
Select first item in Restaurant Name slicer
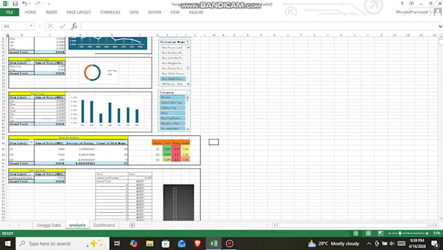tap(173, 48)
